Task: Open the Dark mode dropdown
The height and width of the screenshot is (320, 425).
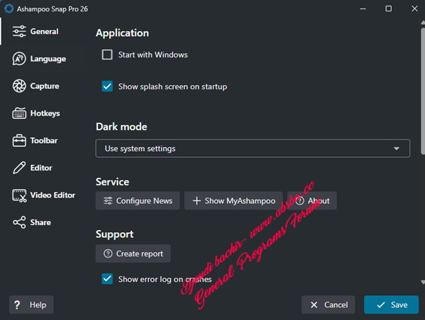Action: point(253,149)
